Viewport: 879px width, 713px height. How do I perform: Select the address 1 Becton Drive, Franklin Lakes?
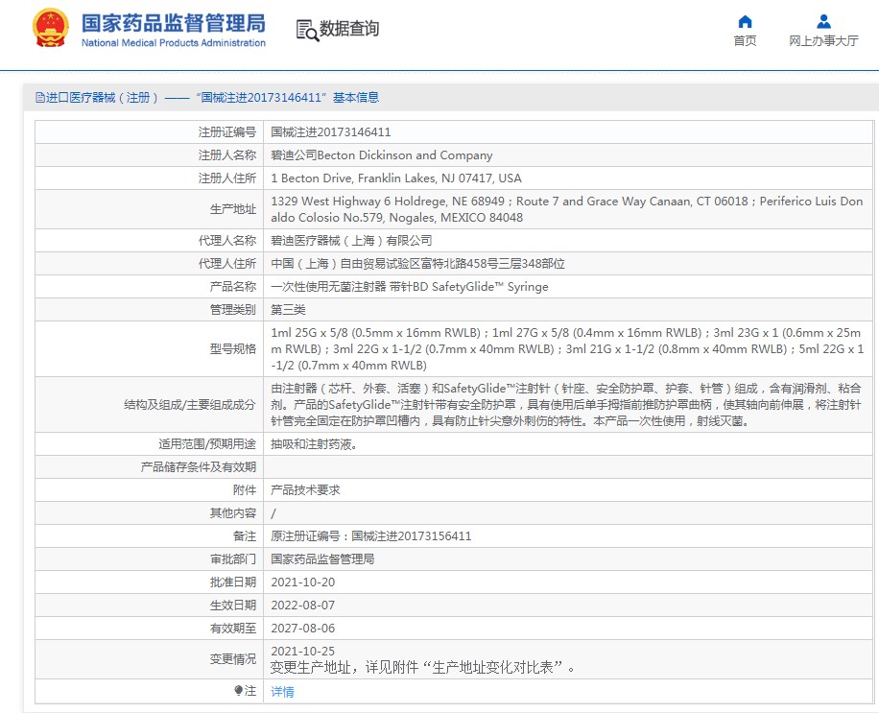tap(396, 178)
